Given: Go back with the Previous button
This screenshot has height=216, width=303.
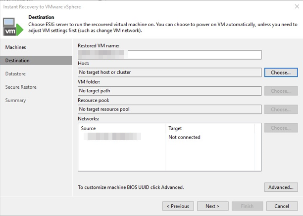Looking at the screenshot, I should click(178, 206).
